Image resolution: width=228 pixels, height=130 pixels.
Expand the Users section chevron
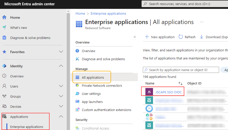(x=61, y=86)
